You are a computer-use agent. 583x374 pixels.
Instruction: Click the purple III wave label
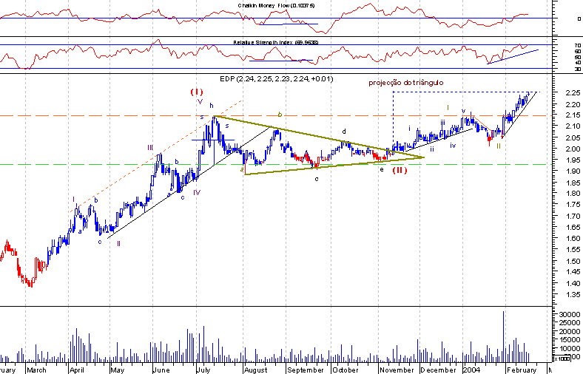click(x=150, y=147)
